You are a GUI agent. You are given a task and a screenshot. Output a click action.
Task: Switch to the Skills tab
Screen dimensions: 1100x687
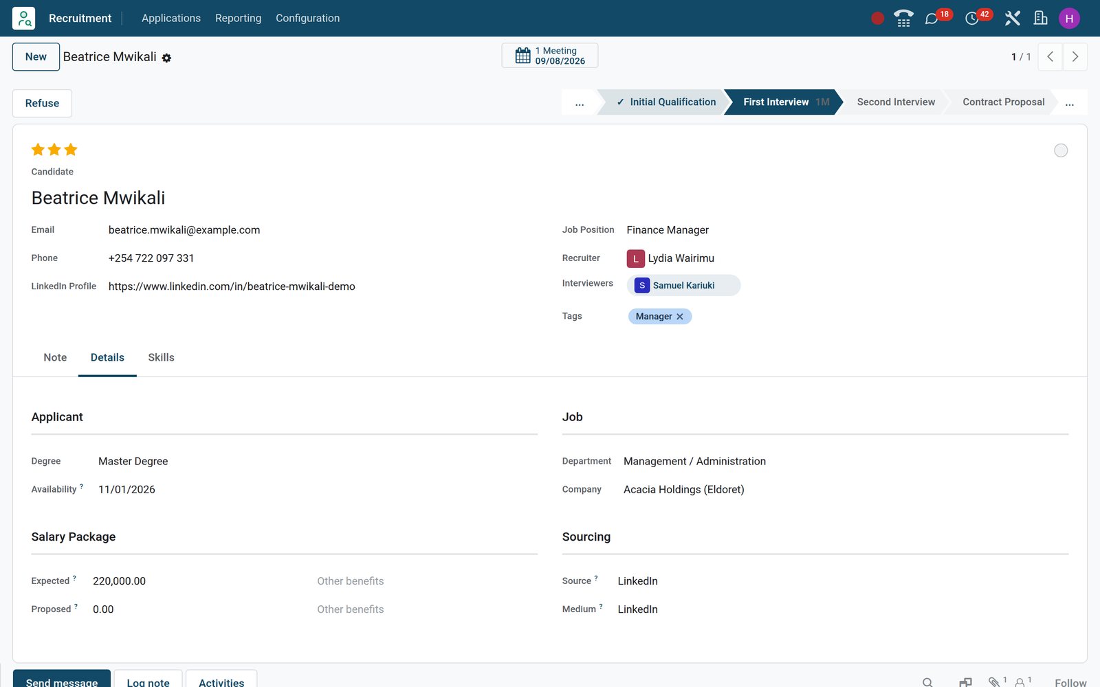pyautogui.click(x=161, y=358)
